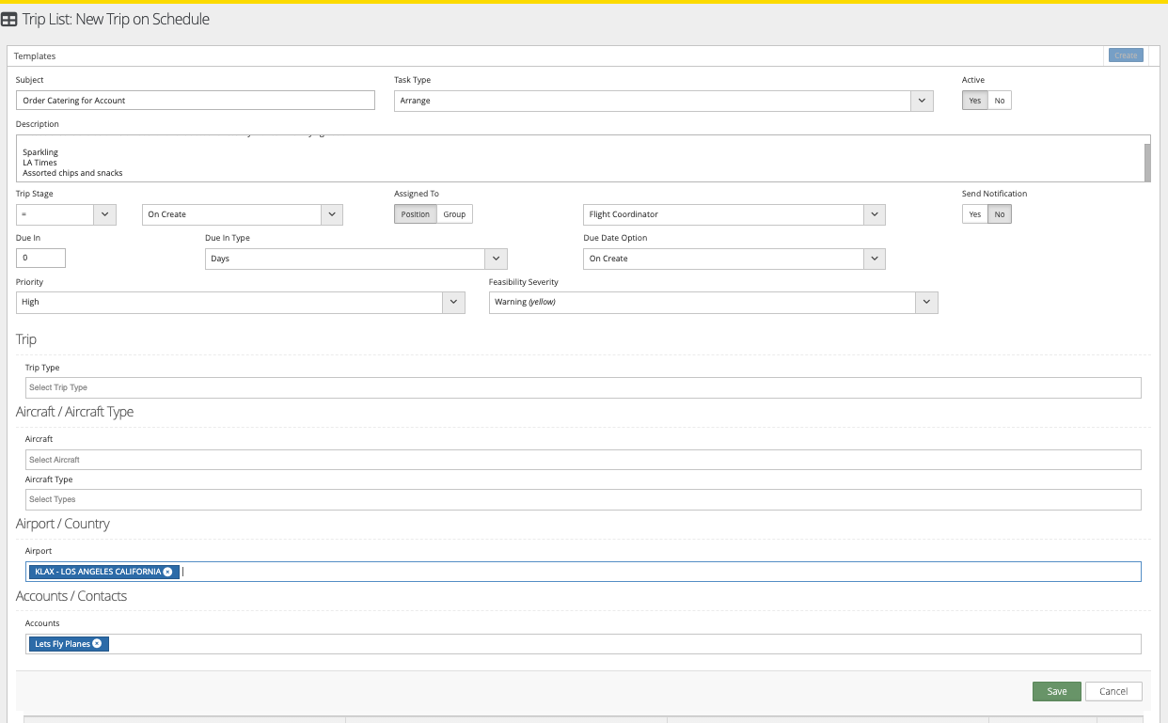The image size is (1168, 723).
Task: Open the Trip Stage operator dropdown
Action: coord(104,214)
